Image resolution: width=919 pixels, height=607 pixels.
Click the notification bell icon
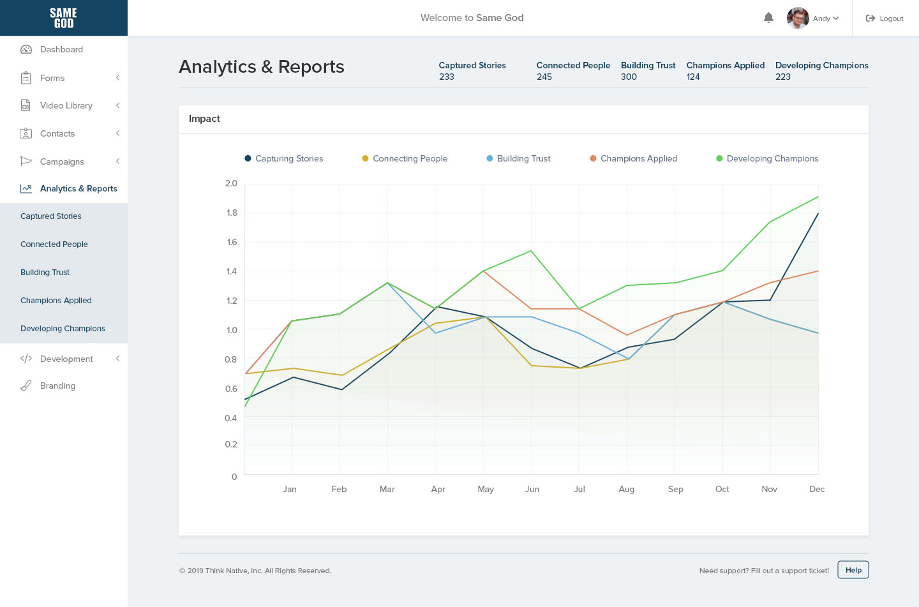click(x=768, y=18)
